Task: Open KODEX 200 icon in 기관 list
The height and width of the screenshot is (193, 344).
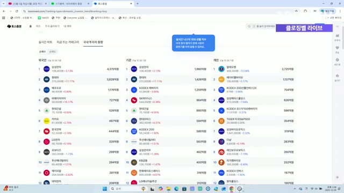Action: click(x=134, y=131)
